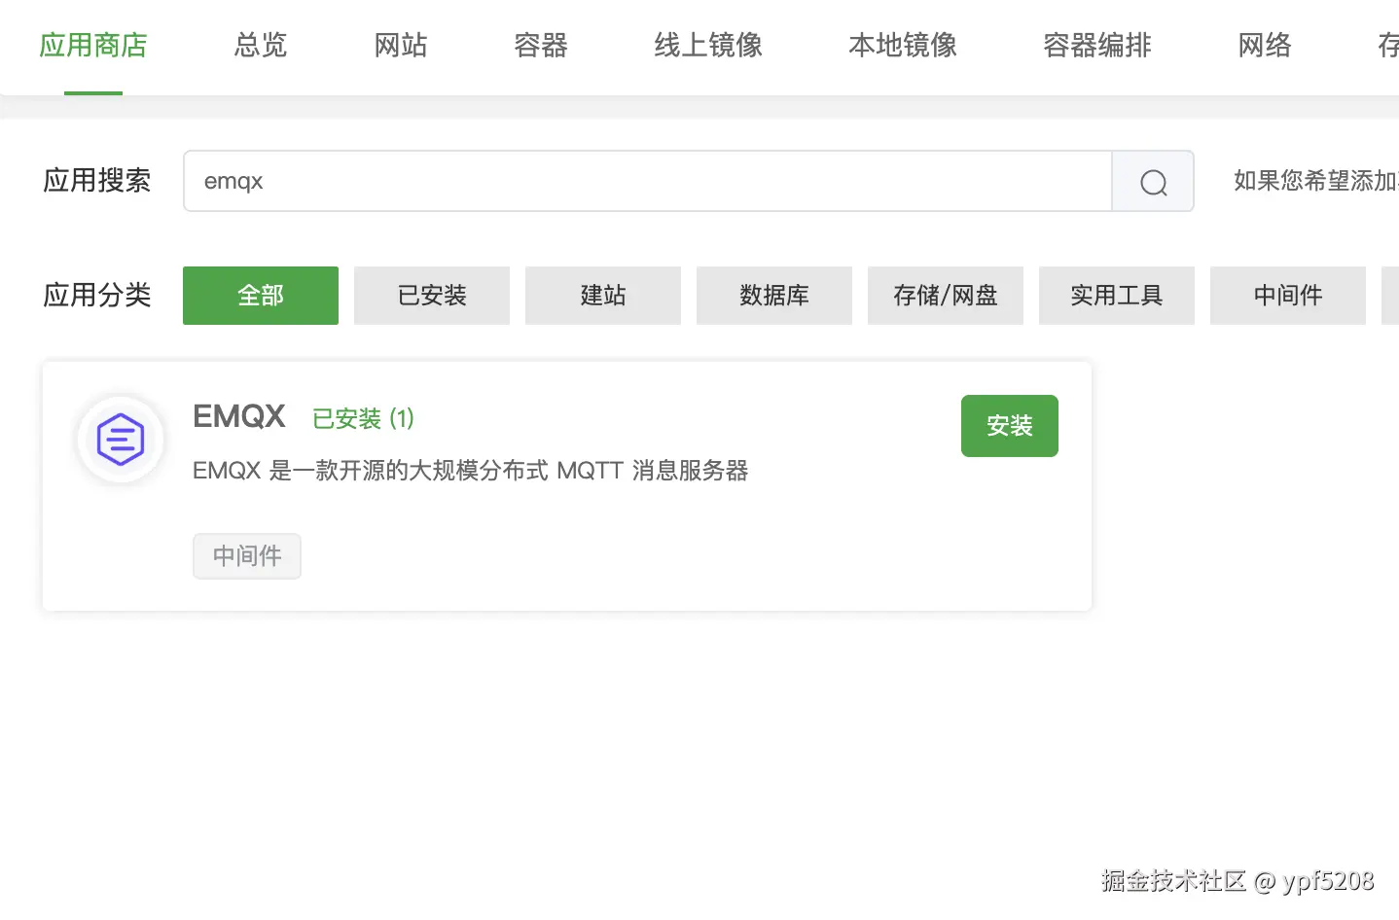Viewport: 1399px width, 920px height.
Task: Show 已安装 apps category
Action: 432,296
